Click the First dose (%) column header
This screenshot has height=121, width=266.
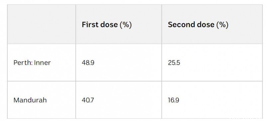click(x=107, y=25)
